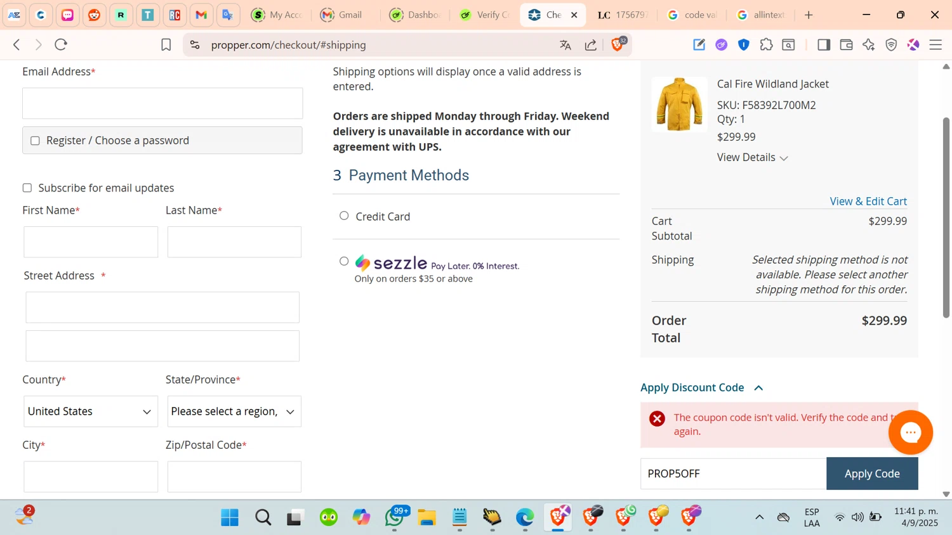952x535 pixels.
Task: Open the bitwarden shield extension icon
Action: [x=744, y=44]
